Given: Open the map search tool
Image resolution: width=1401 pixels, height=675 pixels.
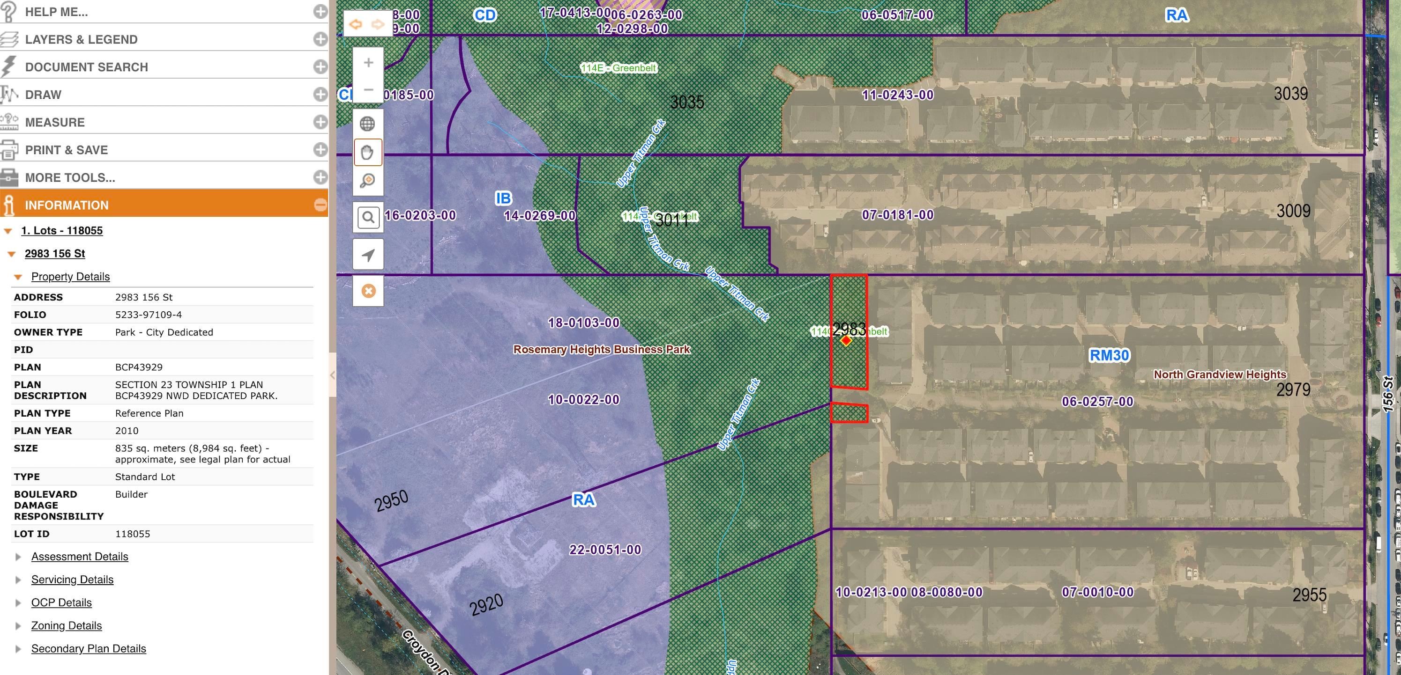Looking at the screenshot, I should [368, 218].
